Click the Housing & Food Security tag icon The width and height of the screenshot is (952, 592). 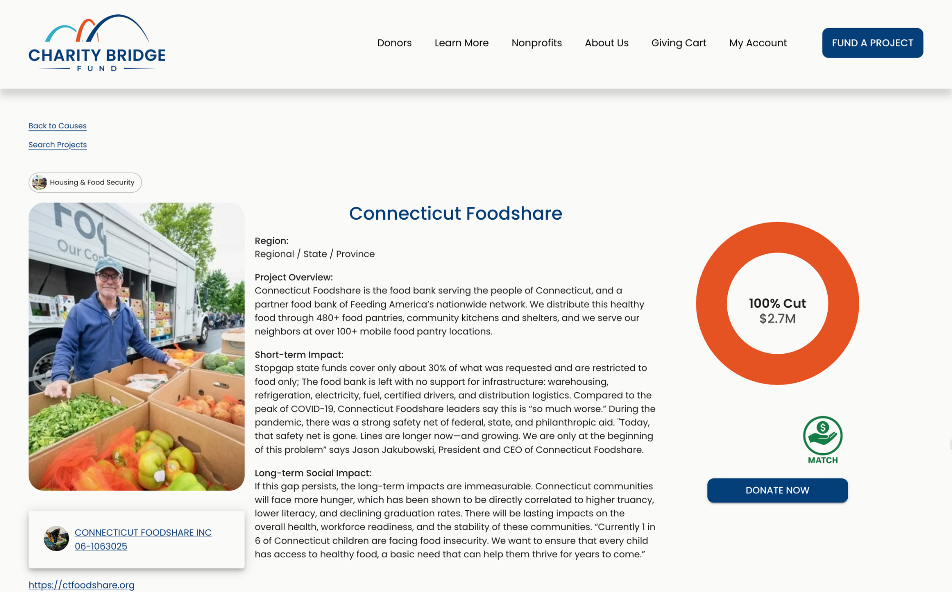pyautogui.click(x=40, y=183)
